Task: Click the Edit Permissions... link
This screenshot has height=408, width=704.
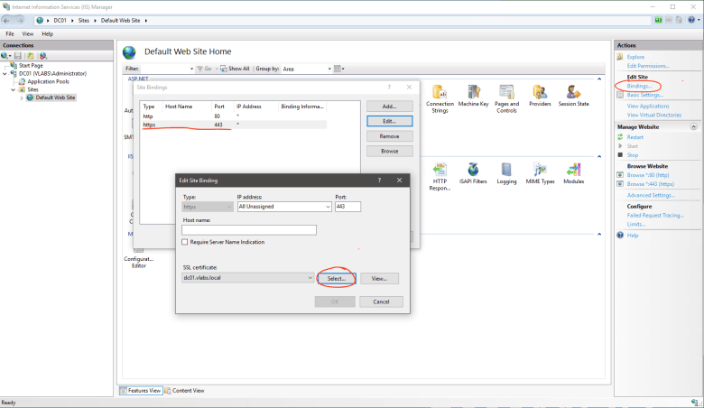Action: (648, 66)
